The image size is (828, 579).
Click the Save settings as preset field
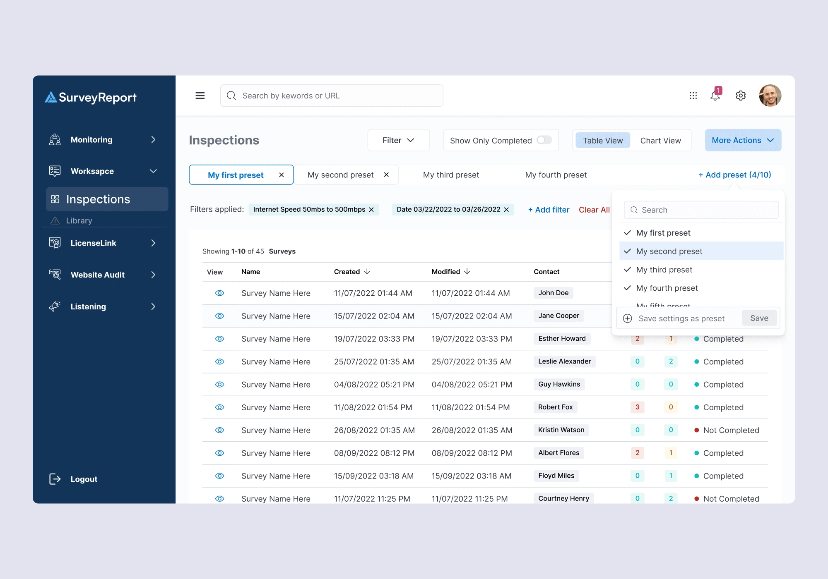click(681, 318)
